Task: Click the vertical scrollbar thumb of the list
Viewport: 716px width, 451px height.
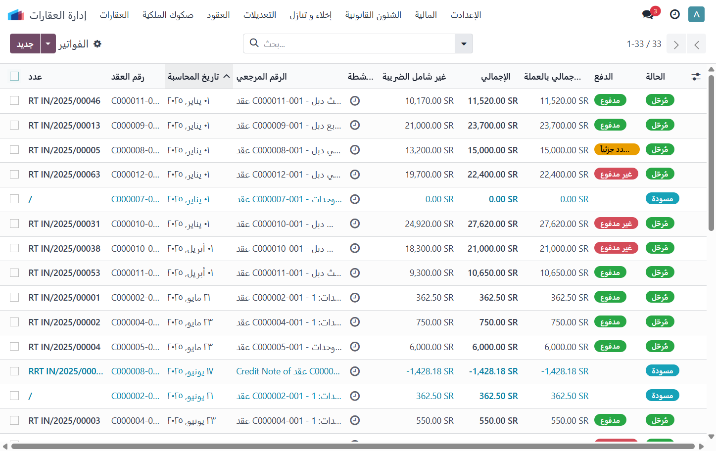Action: (711, 153)
